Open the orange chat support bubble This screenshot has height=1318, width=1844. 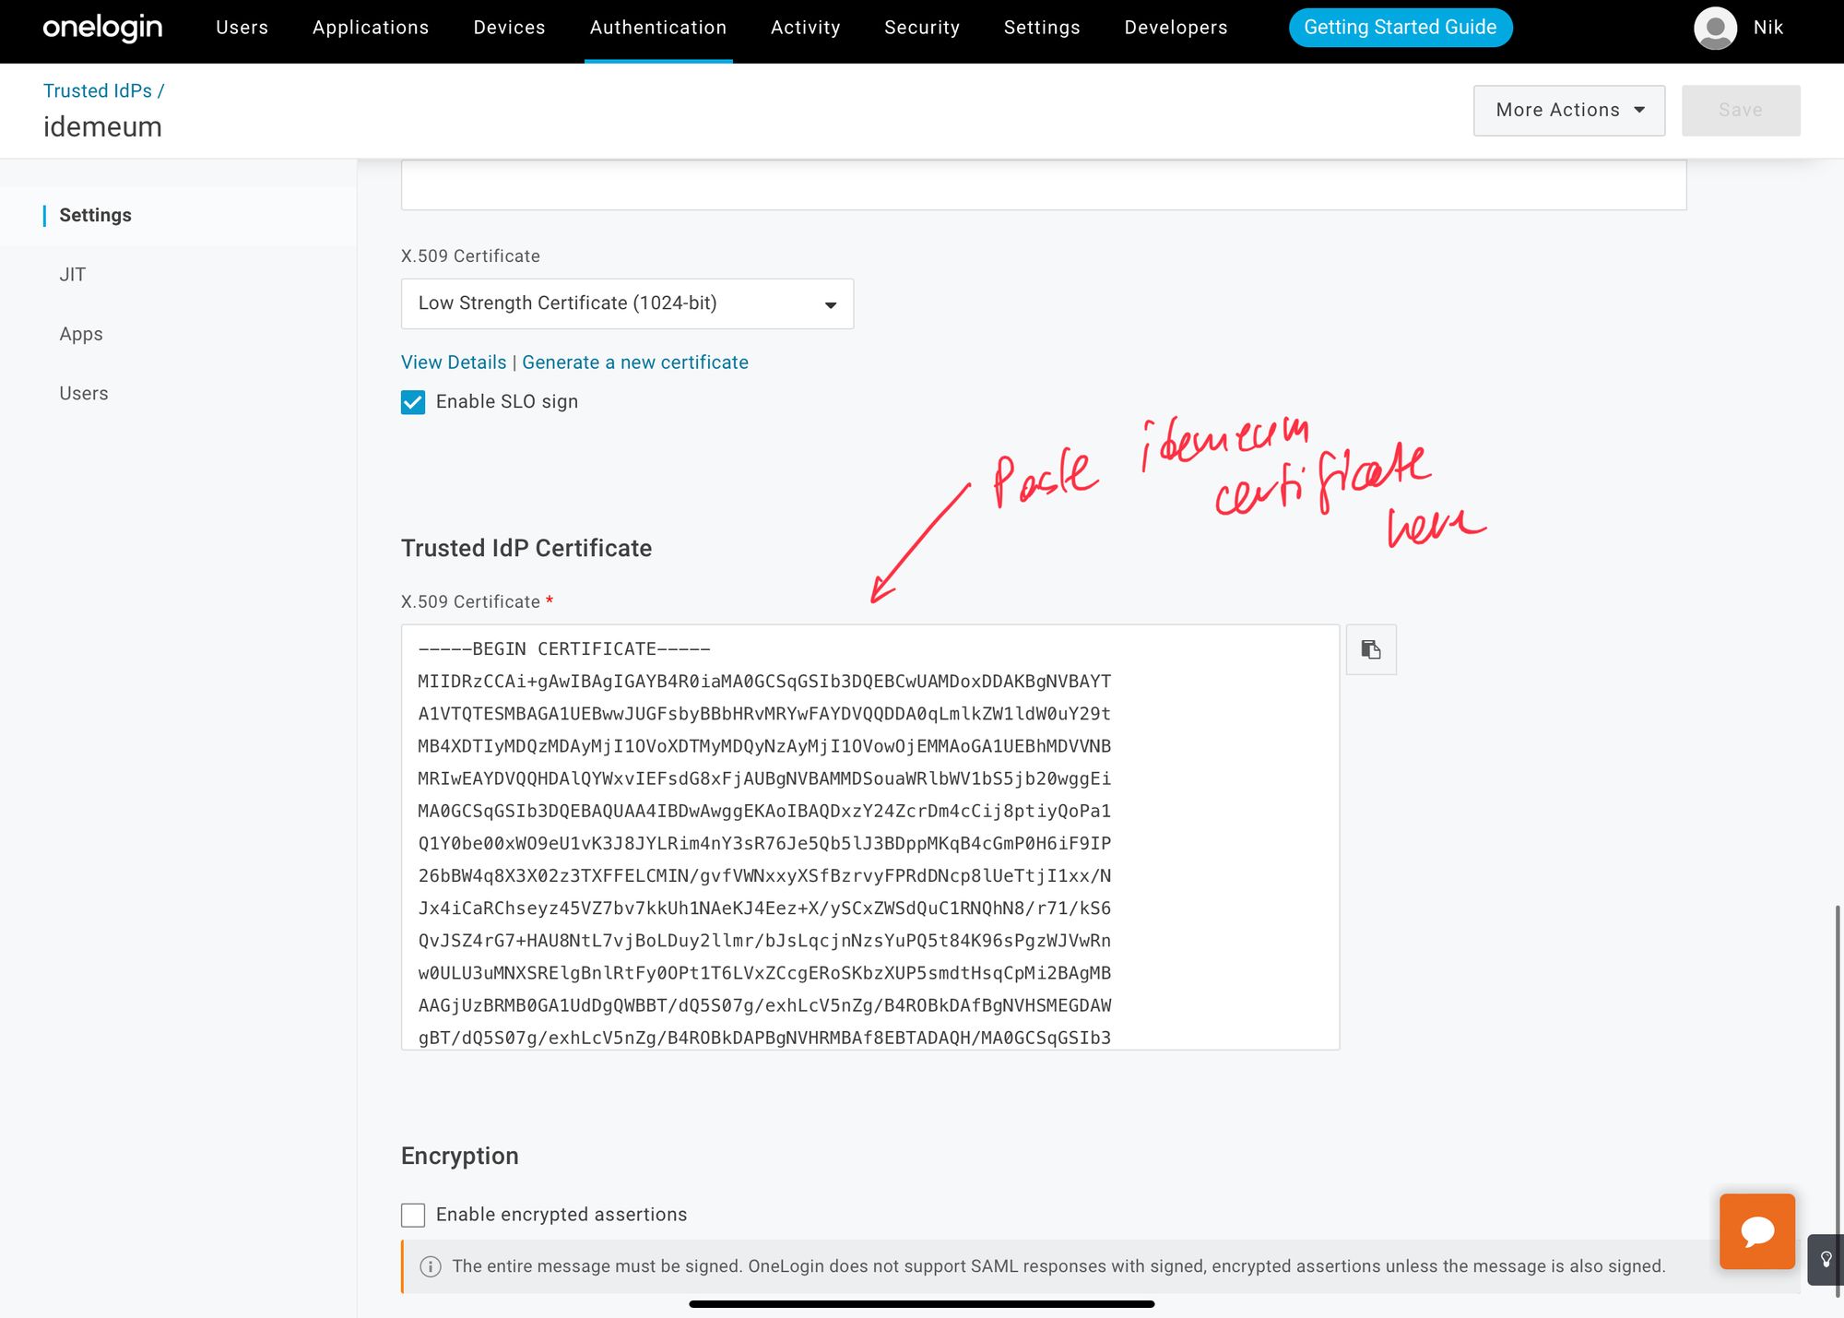click(x=1757, y=1231)
